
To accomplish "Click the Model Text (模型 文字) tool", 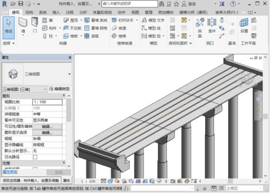I will 153,21.
